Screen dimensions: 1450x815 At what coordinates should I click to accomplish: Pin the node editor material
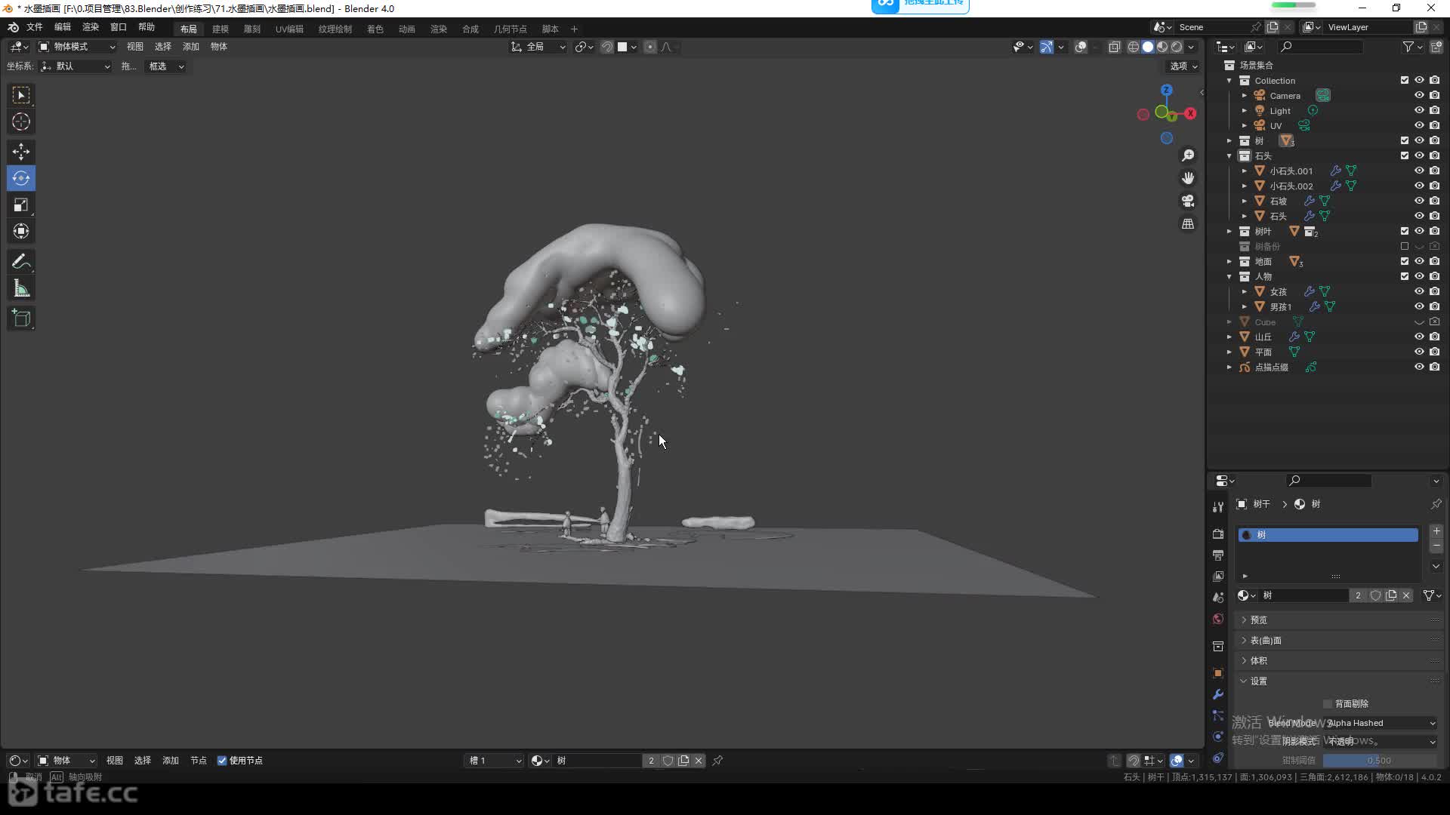(717, 761)
